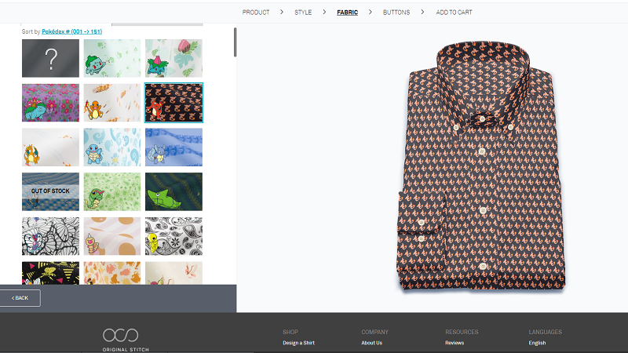The image size is (628, 353).
Task: Pick the Charmander white fabric
Action: click(x=112, y=103)
